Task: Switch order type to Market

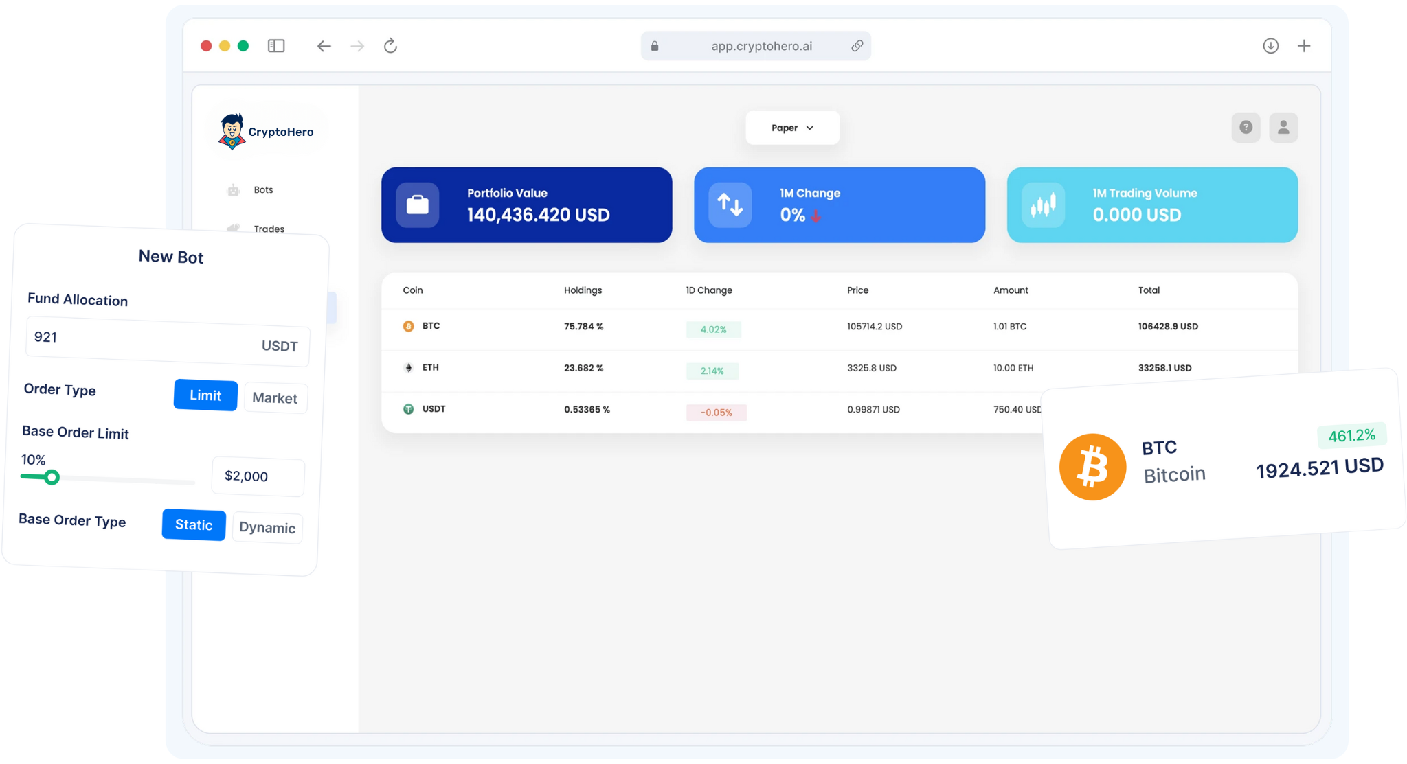Action: [275, 397]
